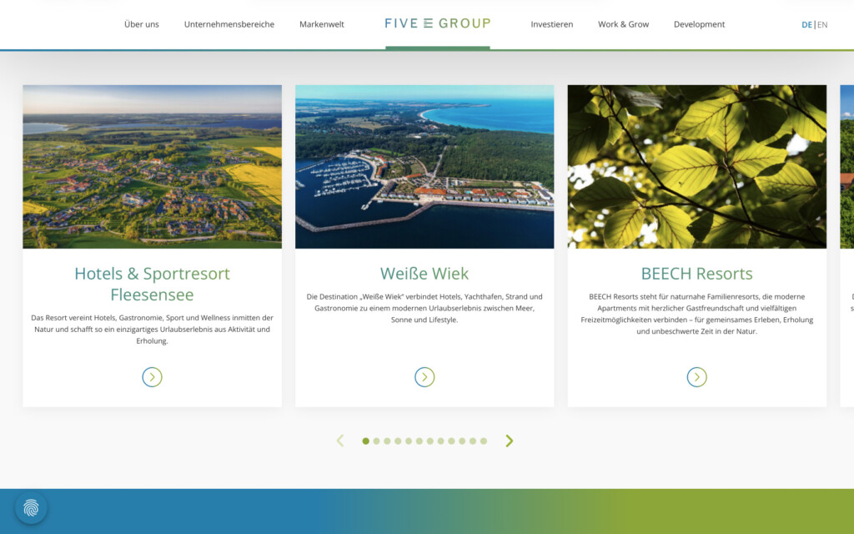Screen dimensions: 854x534
Task: Select the last carousel pagination dot
Action: tap(484, 441)
